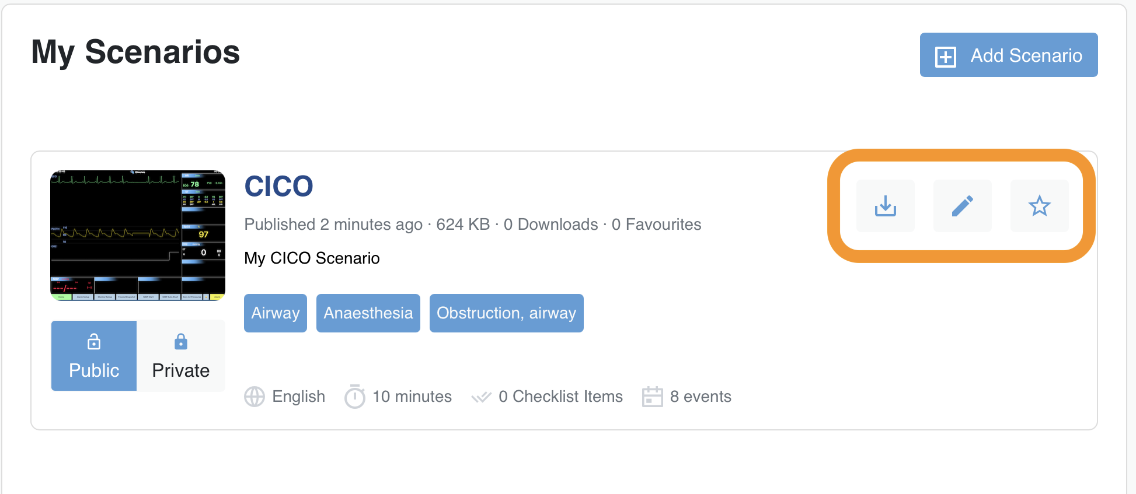The image size is (1136, 494).
Task: Set scenario visibility to Public
Action: (x=94, y=356)
